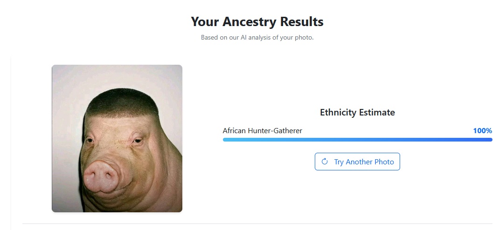Click the horizontal divider below the results card
Screen dimensions: 499x230
[x=257, y=223]
